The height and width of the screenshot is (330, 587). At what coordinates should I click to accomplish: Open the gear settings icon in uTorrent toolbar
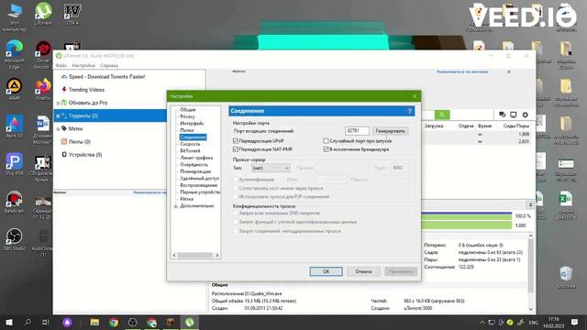tap(526, 115)
